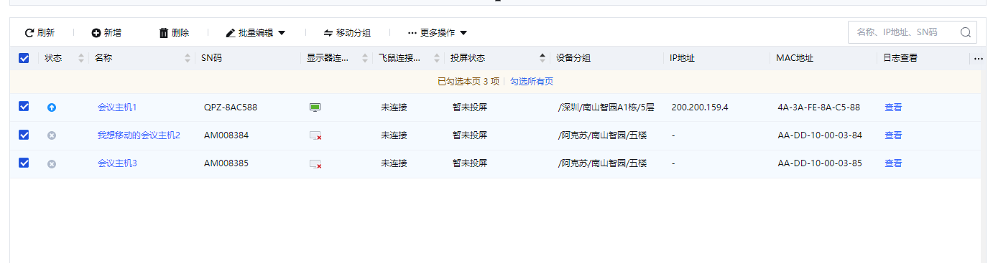
Task: Click the 日志查看 column header
Action: click(900, 58)
